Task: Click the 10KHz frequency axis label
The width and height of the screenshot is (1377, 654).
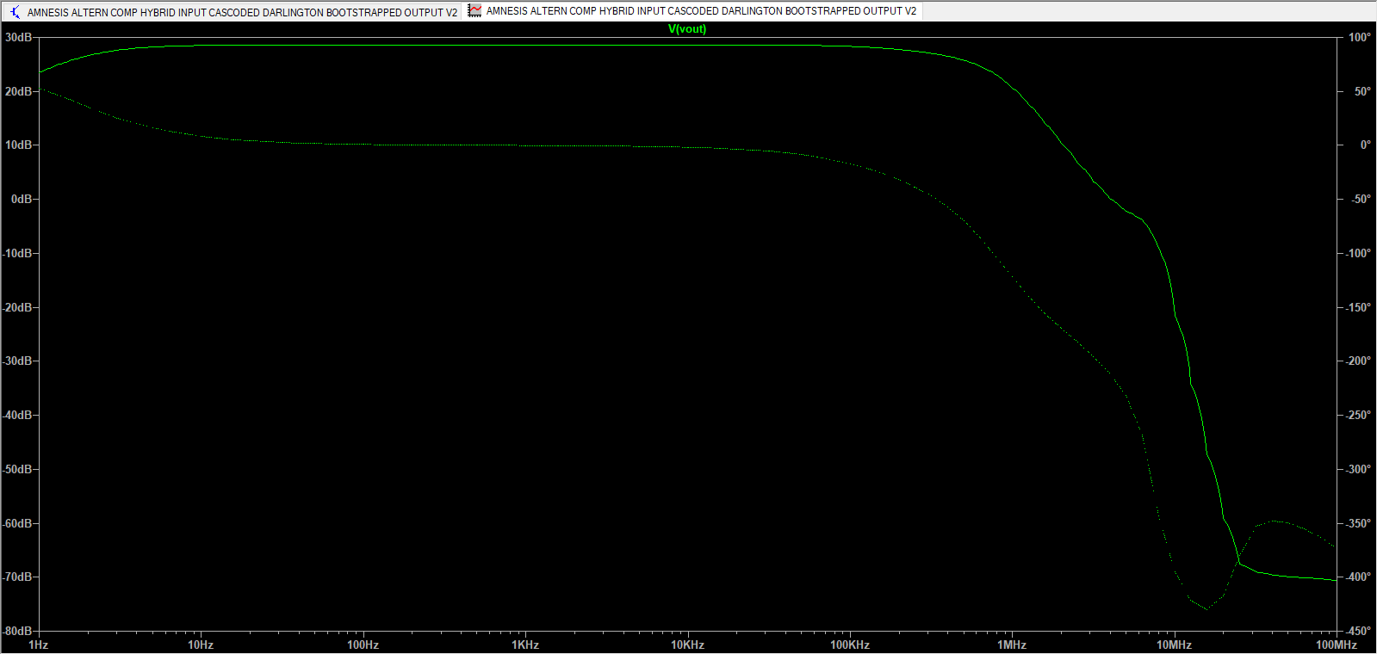Action: point(687,645)
